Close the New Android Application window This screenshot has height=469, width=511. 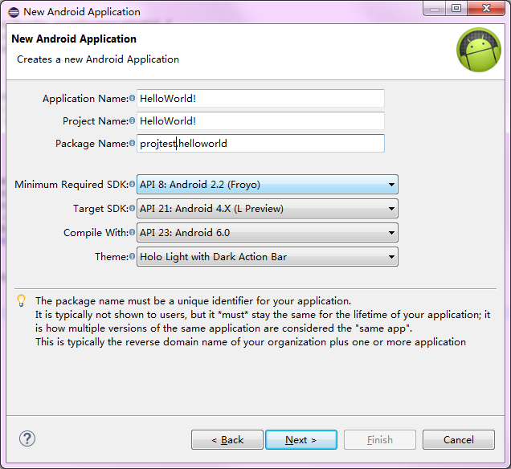(486, 9)
